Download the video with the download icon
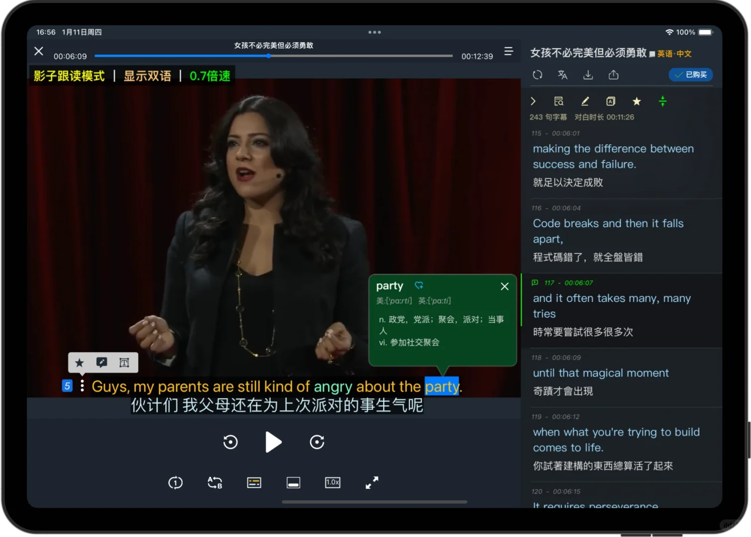Viewport: 751px width, 537px height. coord(588,75)
